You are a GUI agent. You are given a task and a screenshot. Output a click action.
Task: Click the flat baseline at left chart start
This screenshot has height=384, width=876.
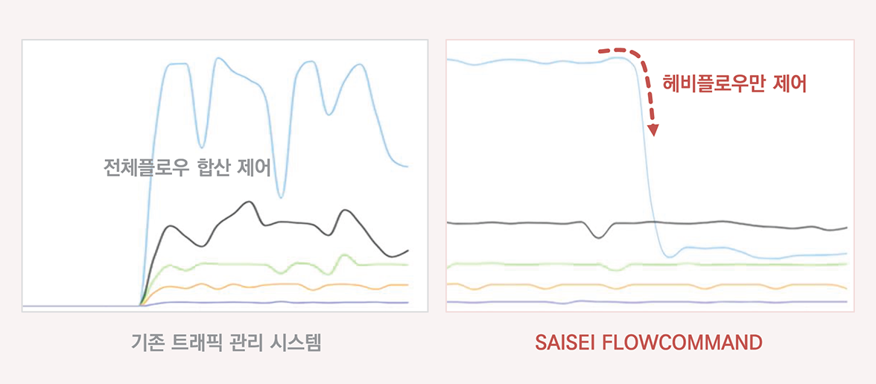coord(81,306)
